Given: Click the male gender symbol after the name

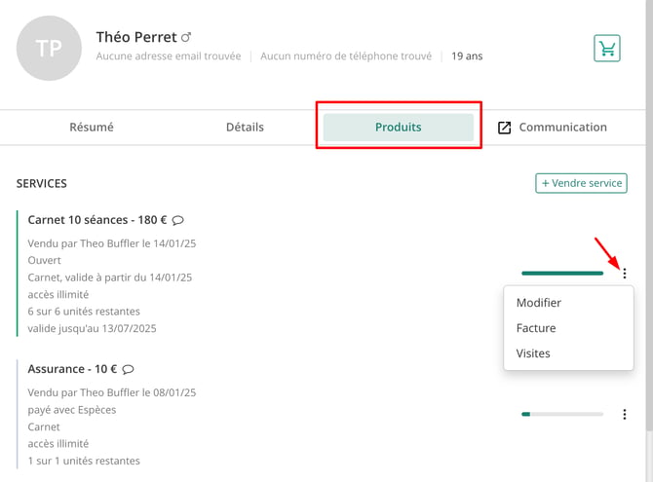Looking at the screenshot, I should 186,37.
